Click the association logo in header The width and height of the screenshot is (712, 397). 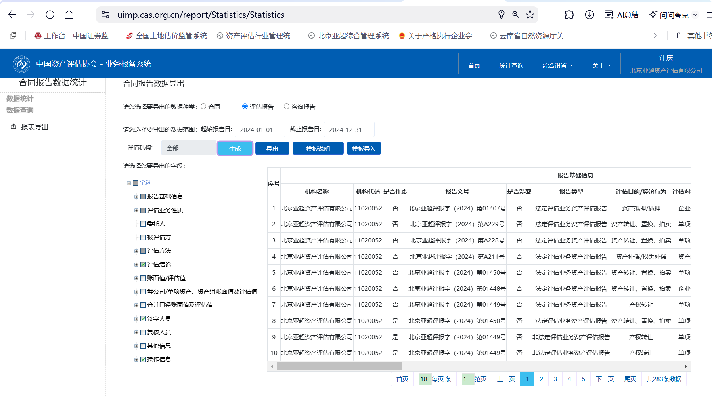[21, 64]
